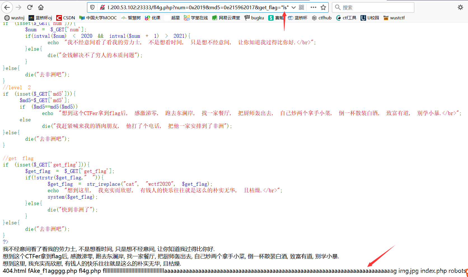This screenshot has height=277, width=468.
Task: Open the bugku bookmark
Action: coord(254,18)
